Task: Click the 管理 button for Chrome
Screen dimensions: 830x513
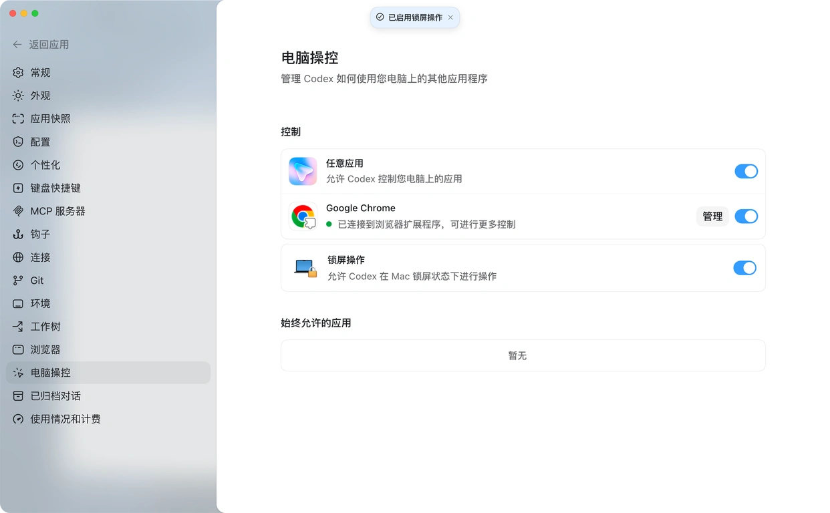Action: click(x=712, y=216)
